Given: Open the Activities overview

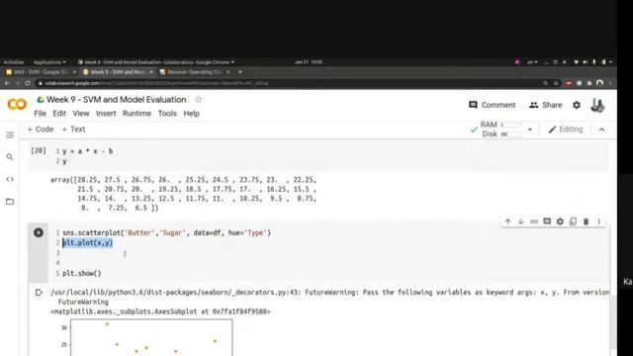Looking at the screenshot, I should pos(14,62).
